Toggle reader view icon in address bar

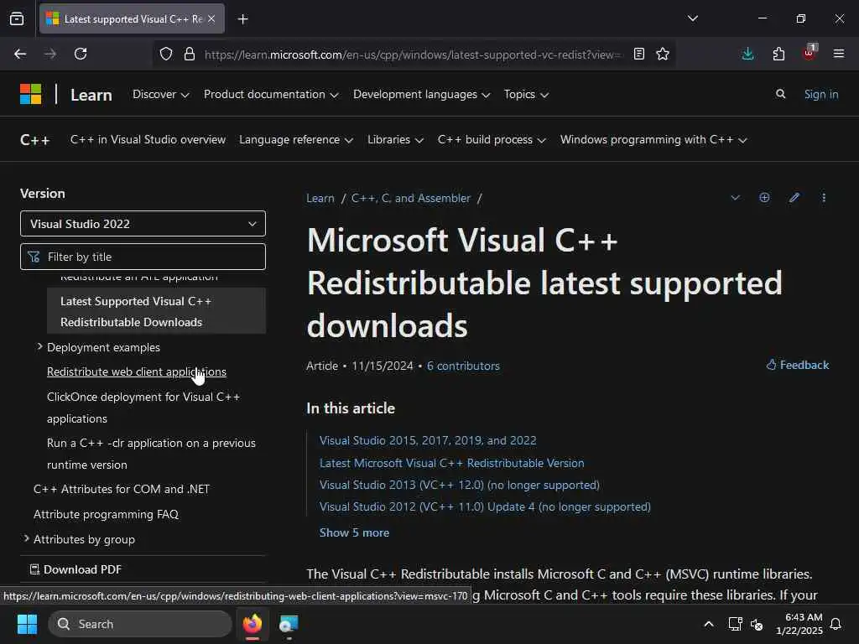coord(638,54)
